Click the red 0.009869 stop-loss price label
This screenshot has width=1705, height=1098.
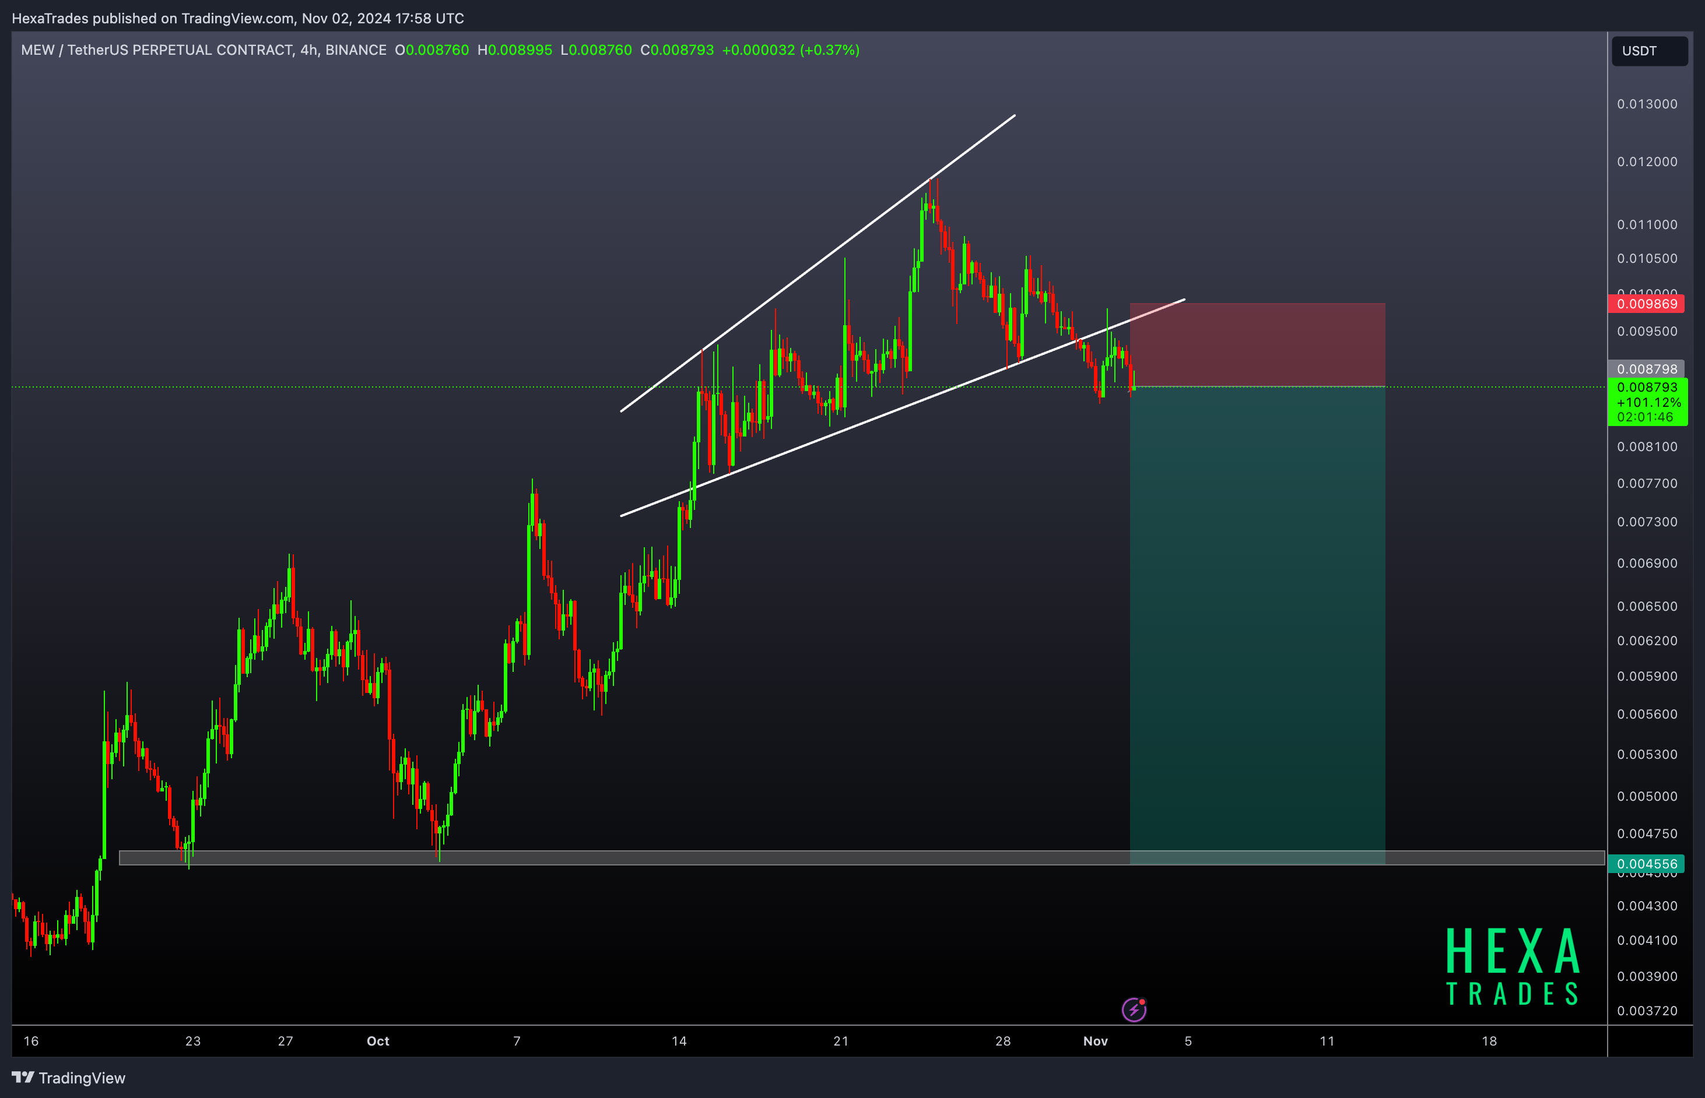[x=1647, y=304]
